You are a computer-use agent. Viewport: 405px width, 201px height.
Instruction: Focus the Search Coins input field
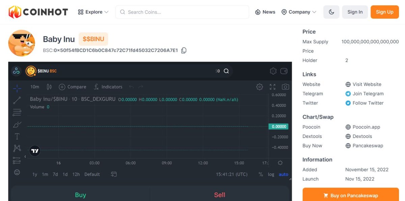pos(182,12)
